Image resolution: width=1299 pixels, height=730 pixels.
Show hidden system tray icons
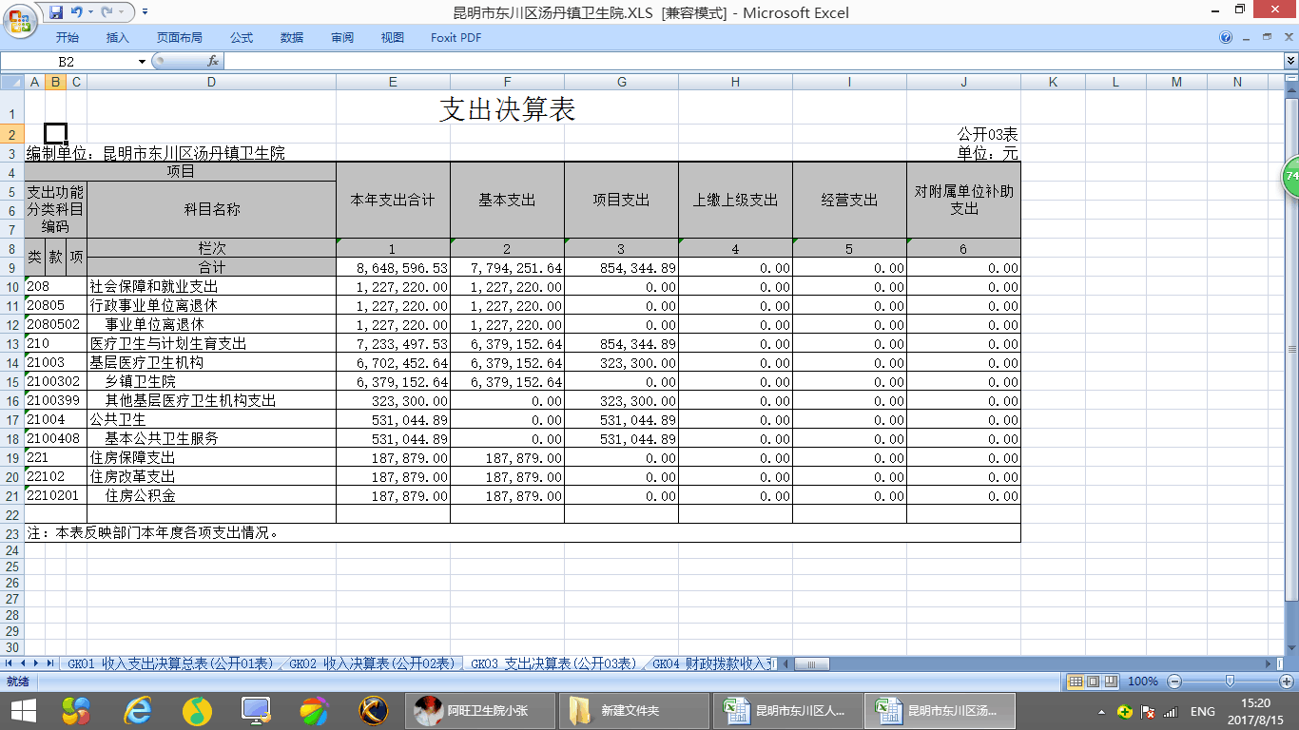[x=1101, y=711]
